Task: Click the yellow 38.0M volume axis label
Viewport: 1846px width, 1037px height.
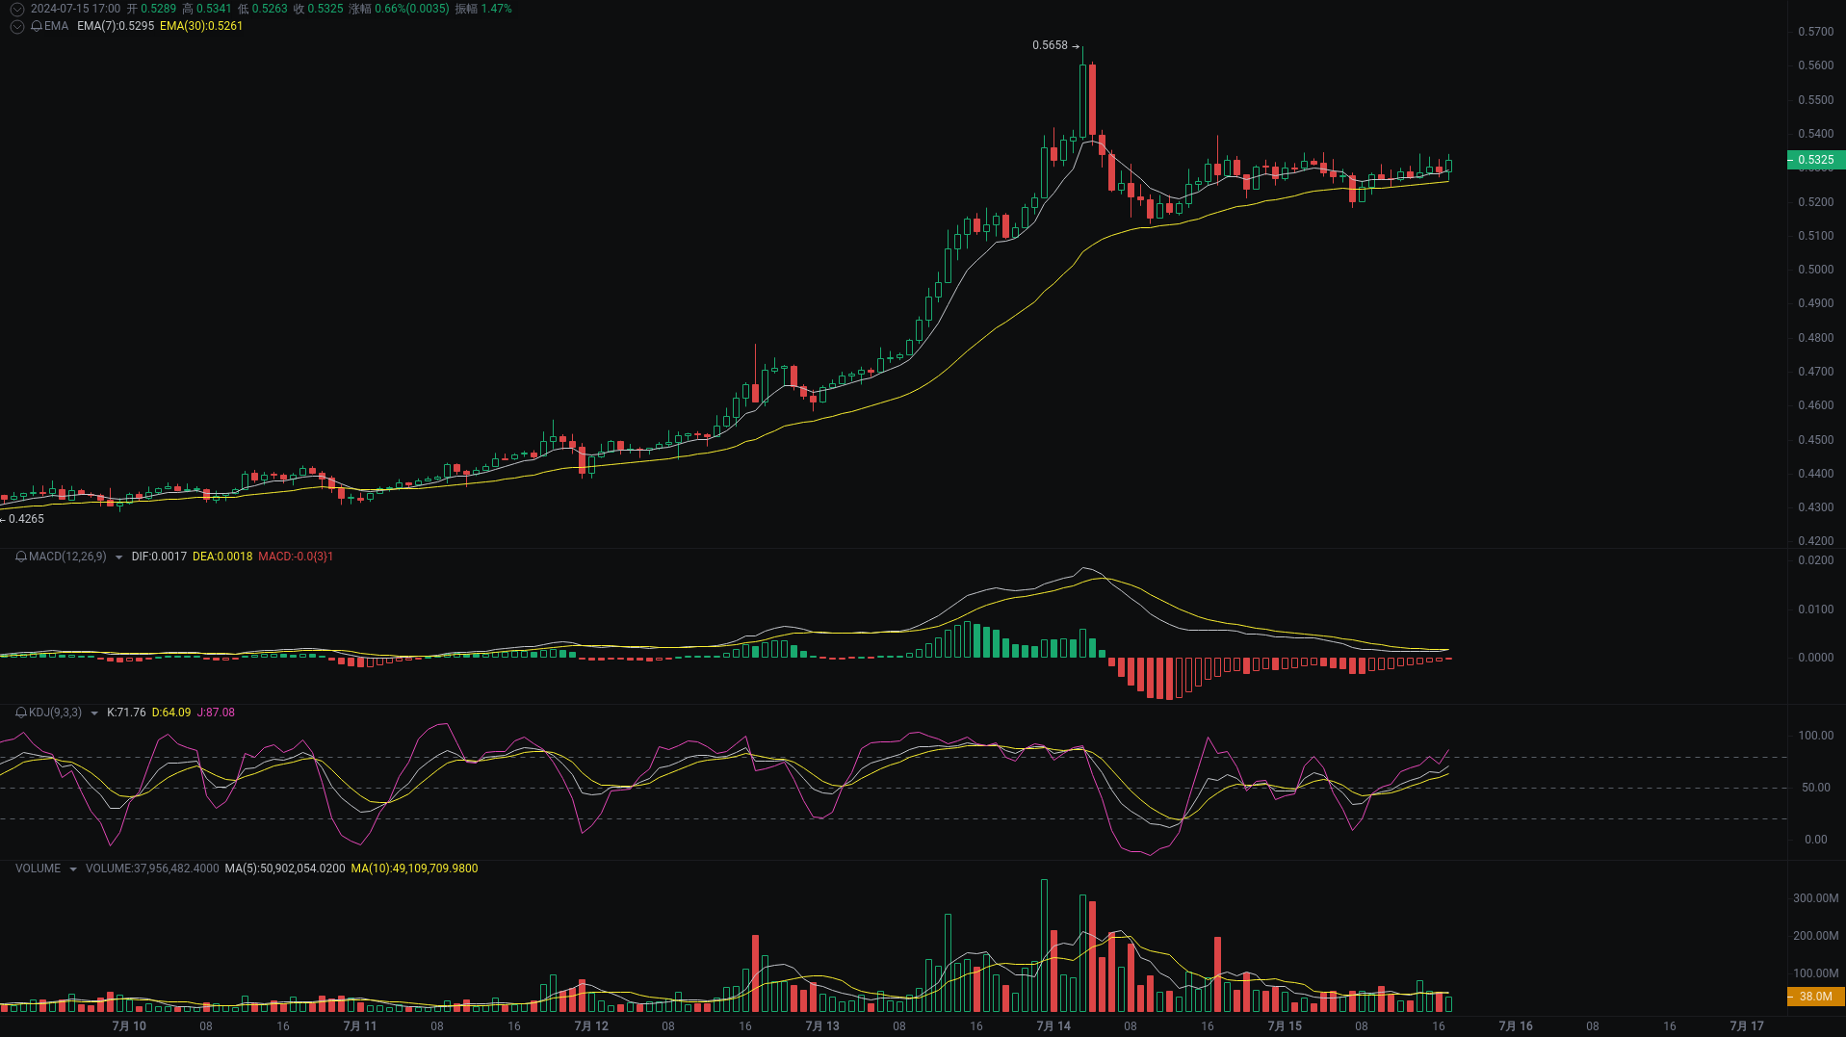Action: [1814, 997]
